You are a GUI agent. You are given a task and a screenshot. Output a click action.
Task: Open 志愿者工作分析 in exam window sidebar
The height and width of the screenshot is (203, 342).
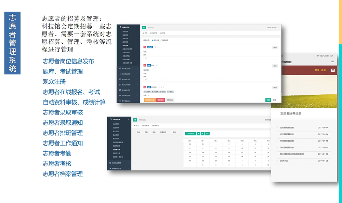[x=127, y=63]
